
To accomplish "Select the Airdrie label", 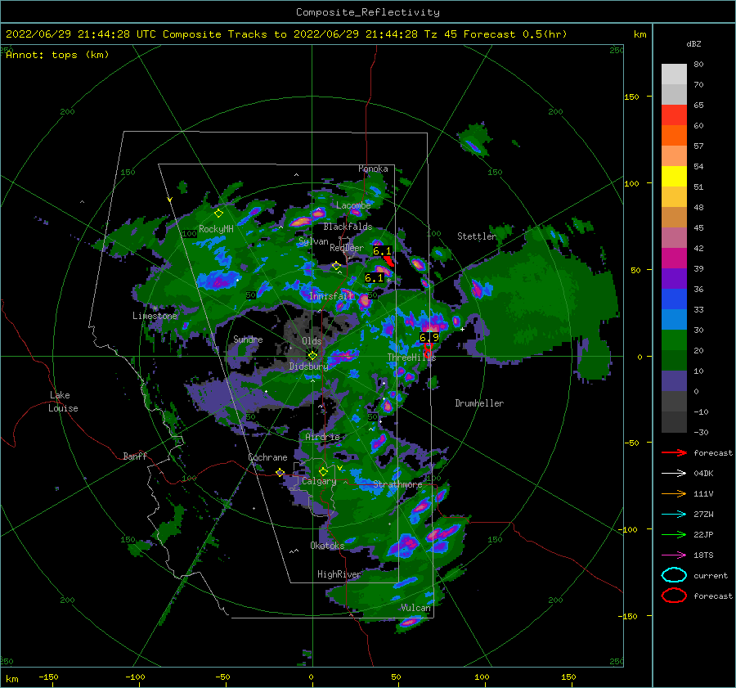I will (322, 437).
